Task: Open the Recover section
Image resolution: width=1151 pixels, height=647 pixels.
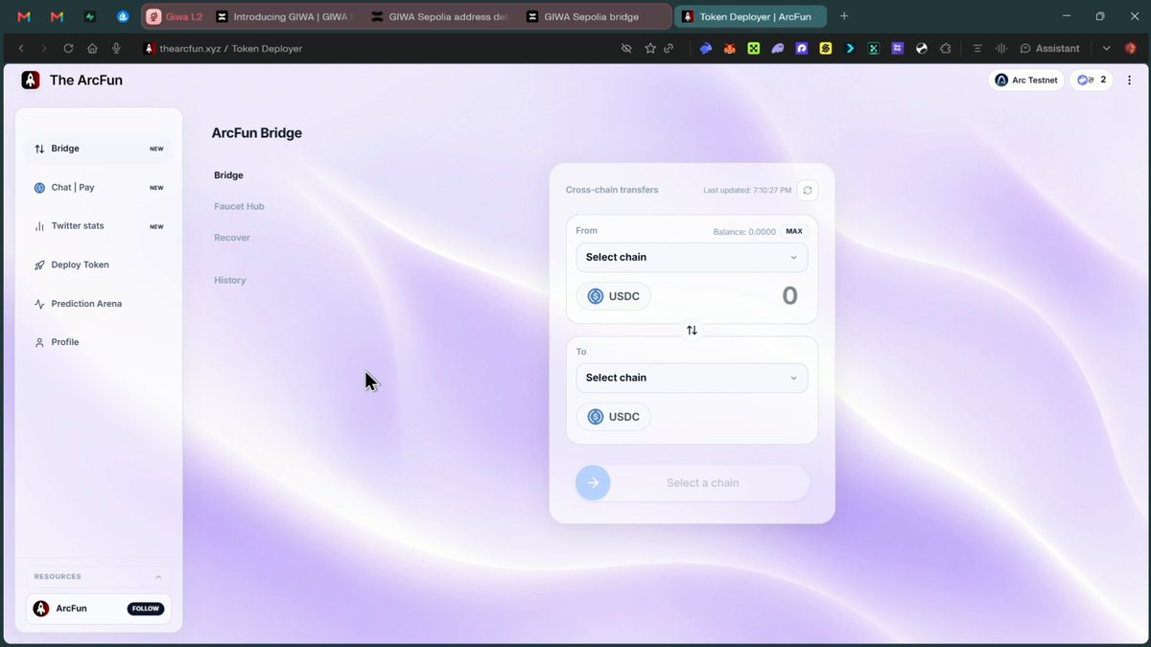Action: tap(232, 238)
